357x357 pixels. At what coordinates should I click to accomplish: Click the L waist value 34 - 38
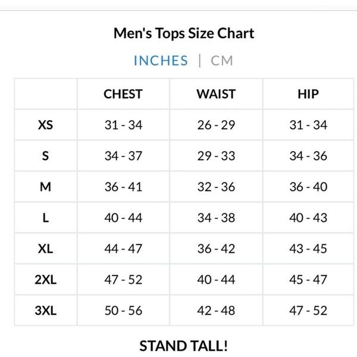(216, 218)
